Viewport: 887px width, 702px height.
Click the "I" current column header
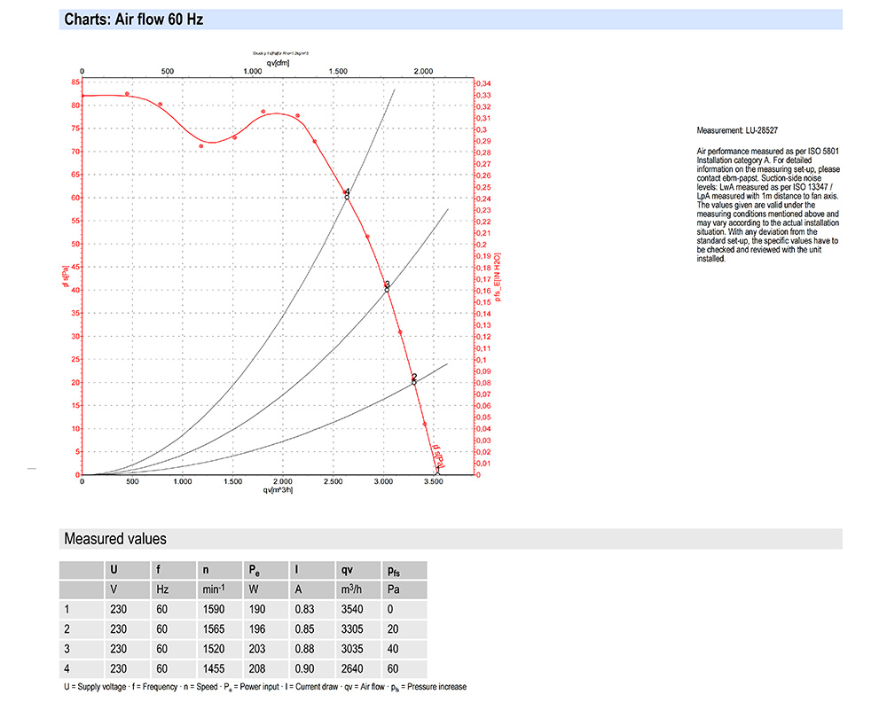point(296,570)
